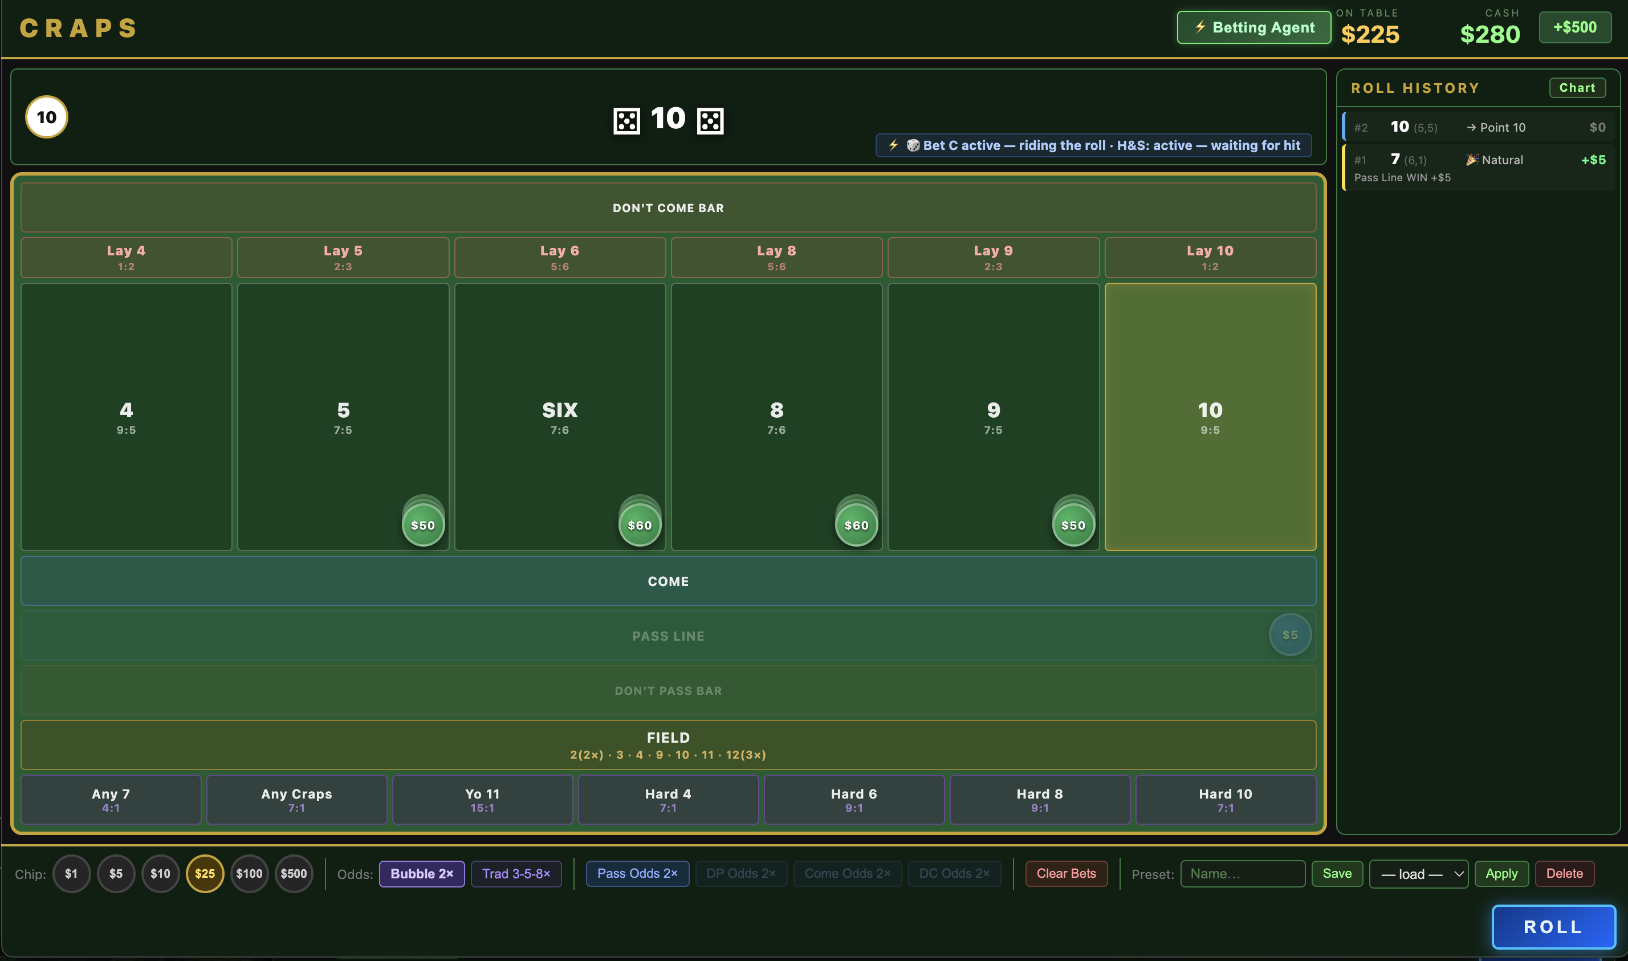Focus the preset Name field
Screen dimensions: 1628x961
(x=1242, y=874)
